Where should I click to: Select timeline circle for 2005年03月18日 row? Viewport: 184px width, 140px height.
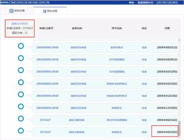[x=21, y=83]
